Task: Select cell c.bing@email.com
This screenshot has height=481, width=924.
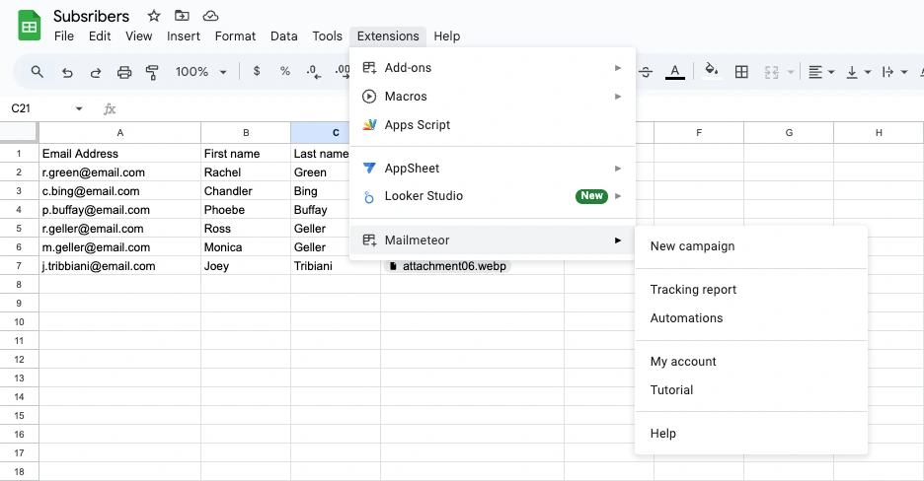Action: 120,191
